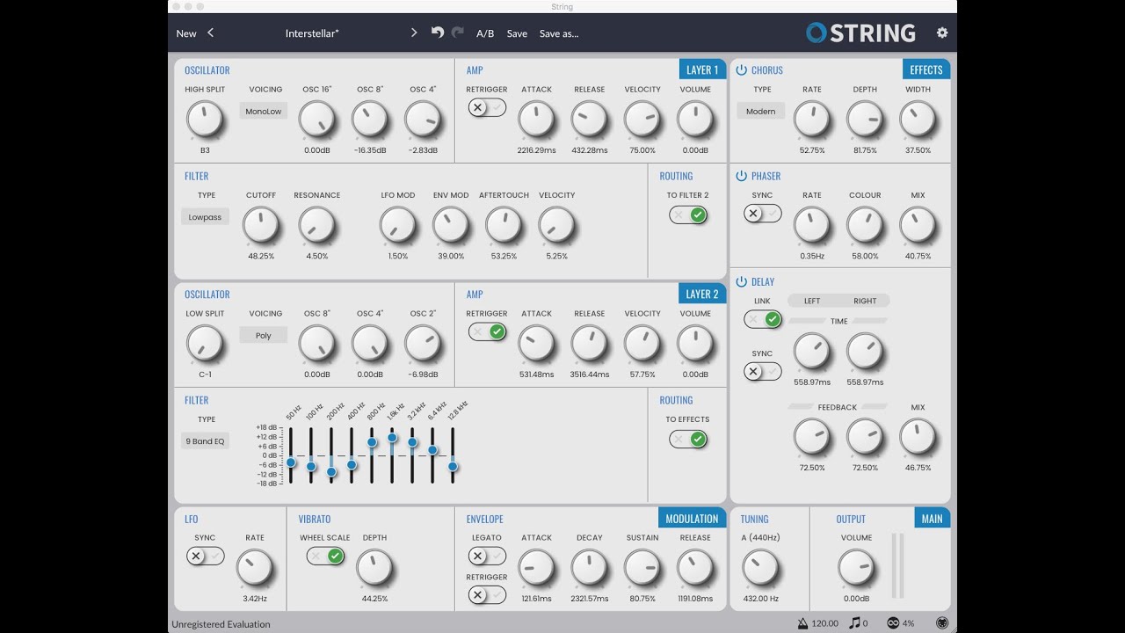Toggle To Effects routing switch

click(x=687, y=439)
